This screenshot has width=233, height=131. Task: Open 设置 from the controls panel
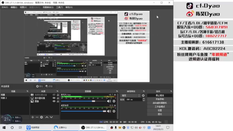(x=160, y=110)
